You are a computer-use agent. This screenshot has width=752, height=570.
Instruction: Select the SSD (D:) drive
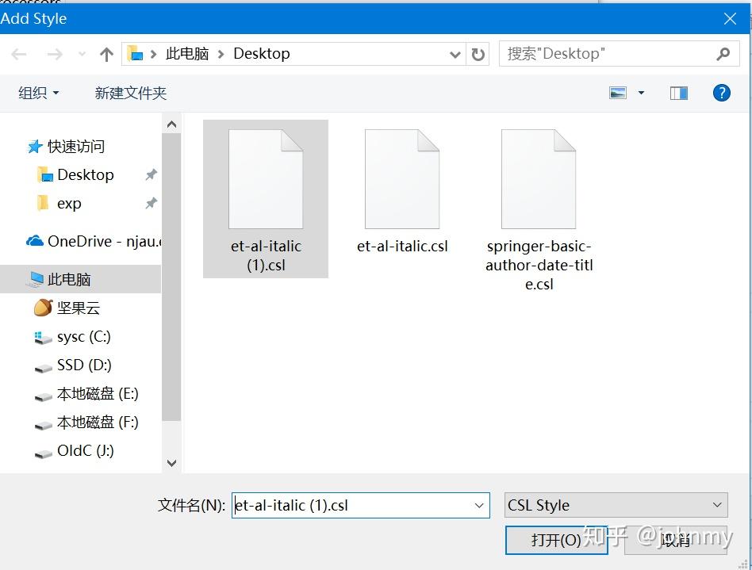pyautogui.click(x=85, y=365)
